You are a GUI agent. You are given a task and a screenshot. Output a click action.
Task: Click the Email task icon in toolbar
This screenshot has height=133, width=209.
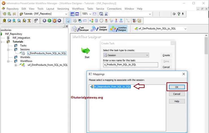pos(85,21)
